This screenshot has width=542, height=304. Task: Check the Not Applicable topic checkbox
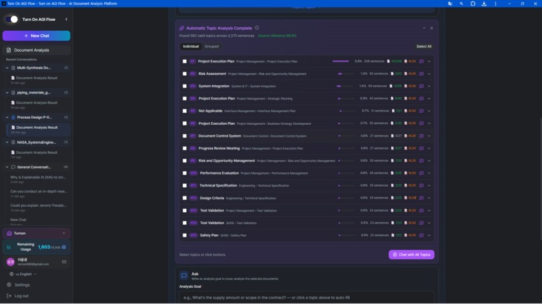point(184,111)
